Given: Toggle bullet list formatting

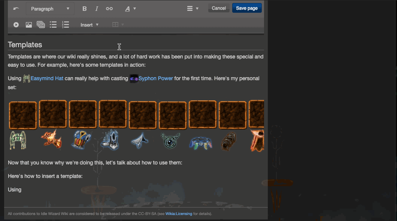Looking at the screenshot, I should pos(53,25).
